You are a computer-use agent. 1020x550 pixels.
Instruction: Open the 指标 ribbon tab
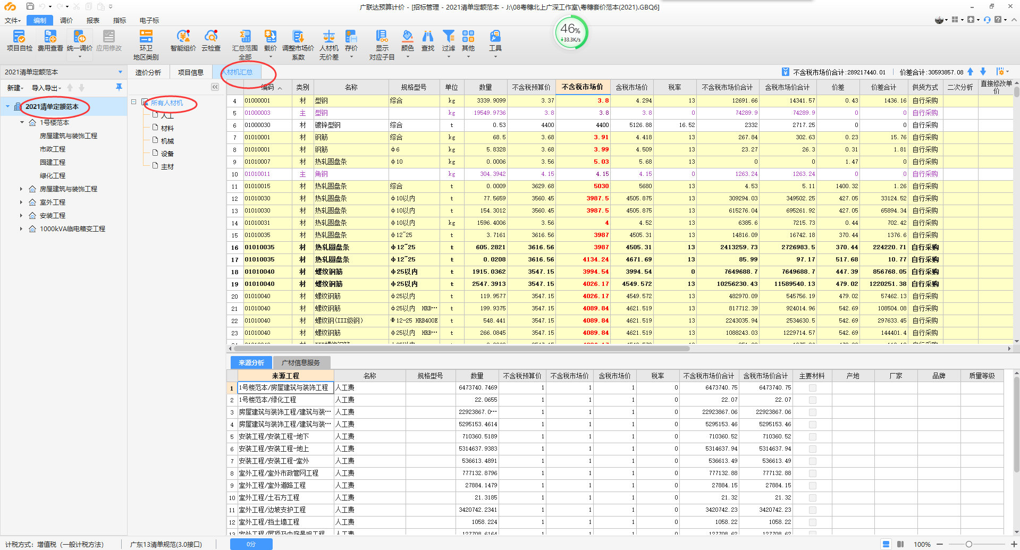120,21
